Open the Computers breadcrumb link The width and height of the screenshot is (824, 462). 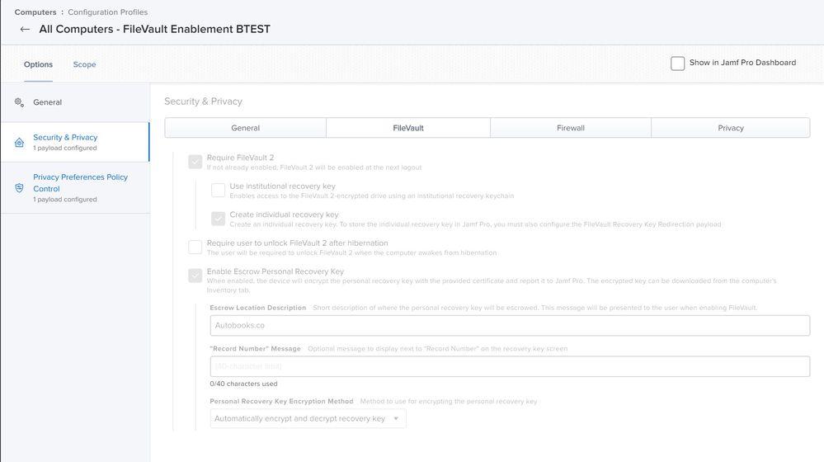[35, 12]
